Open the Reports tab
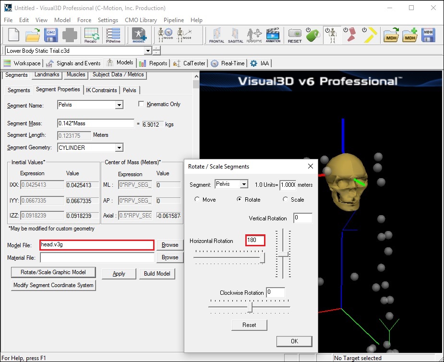Screen dimensions: 444x362 153,63
